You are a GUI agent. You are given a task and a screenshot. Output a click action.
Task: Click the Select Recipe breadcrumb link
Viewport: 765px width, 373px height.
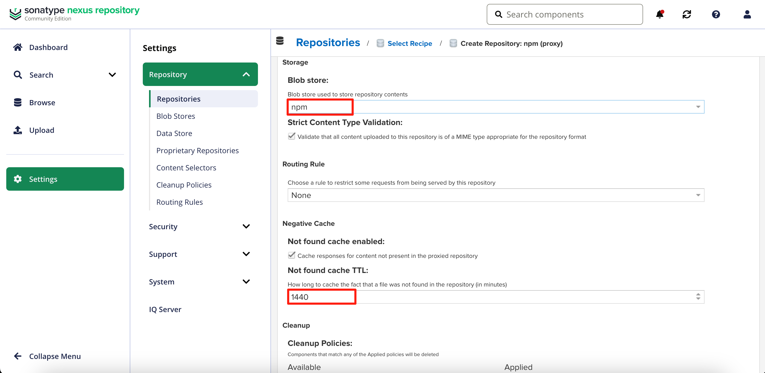(410, 43)
